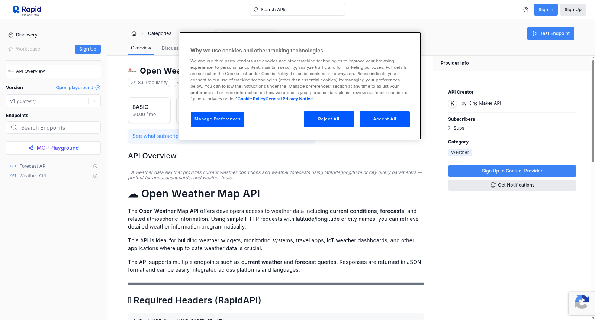595x320 pixels.
Task: Open the Weather API endpoint
Action: click(33, 176)
